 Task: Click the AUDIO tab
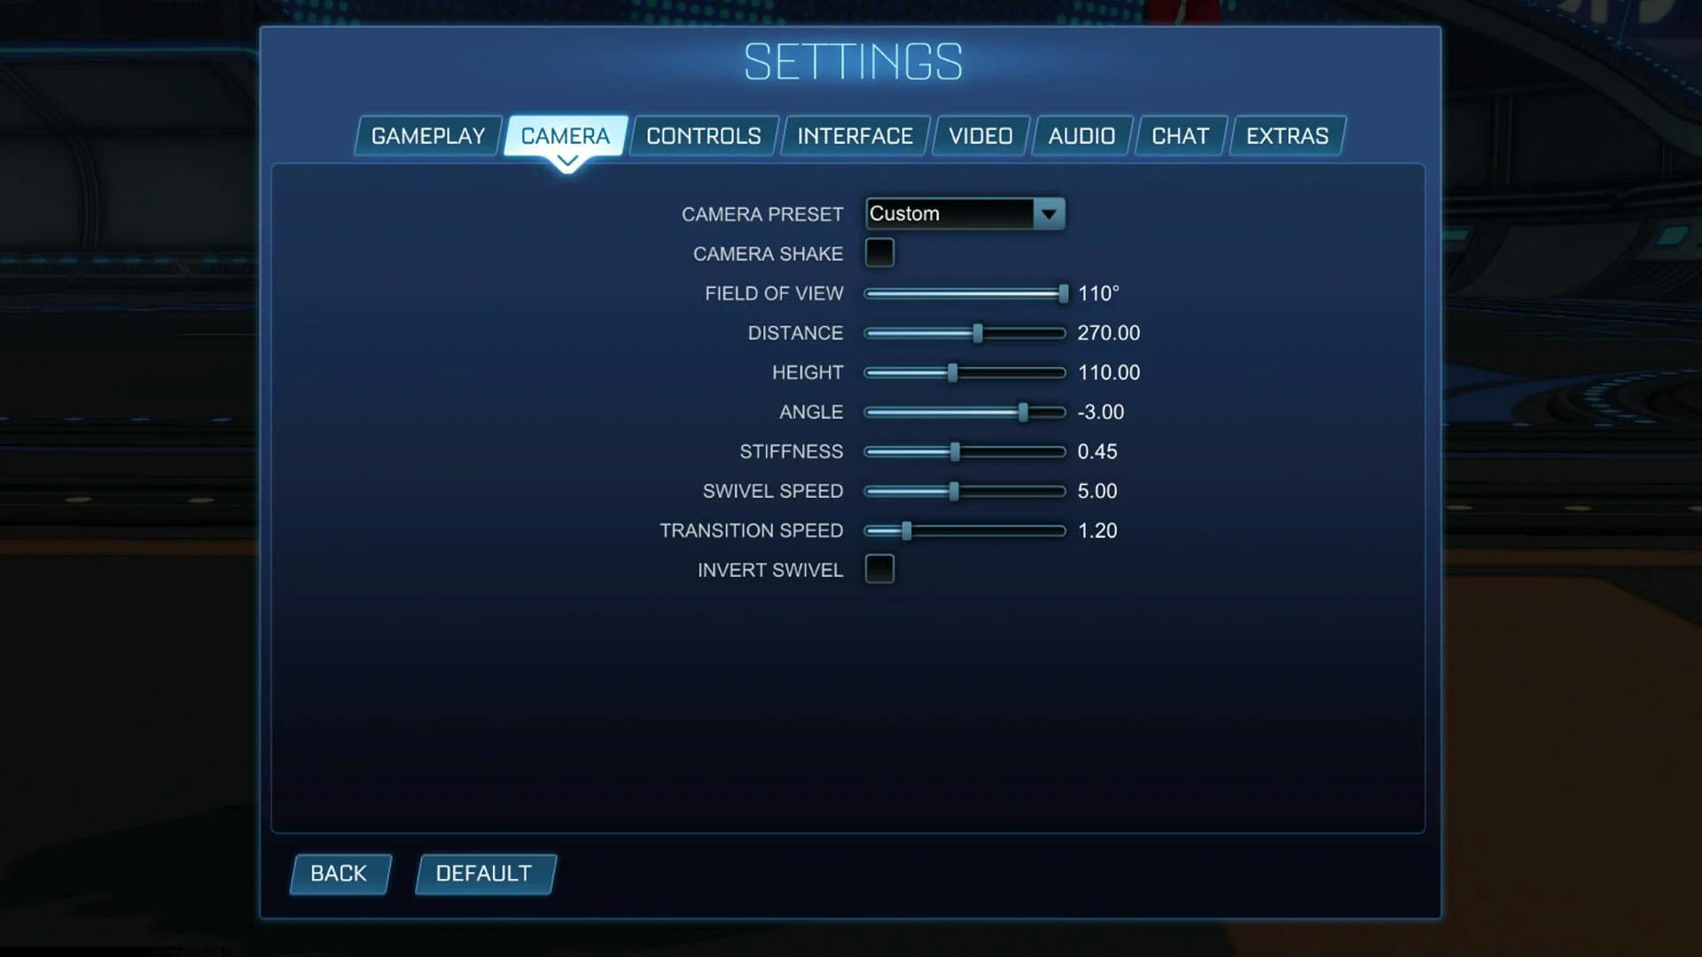click(x=1081, y=136)
